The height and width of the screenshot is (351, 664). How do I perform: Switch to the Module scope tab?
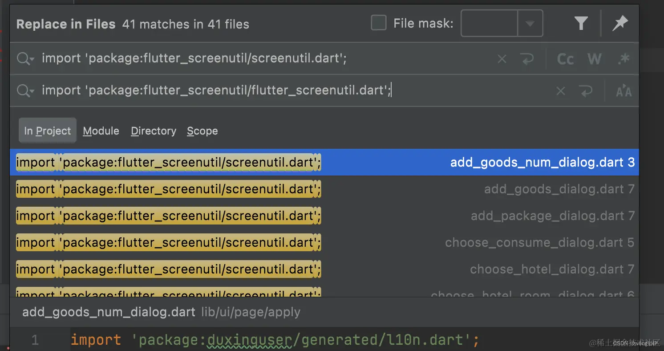click(101, 131)
